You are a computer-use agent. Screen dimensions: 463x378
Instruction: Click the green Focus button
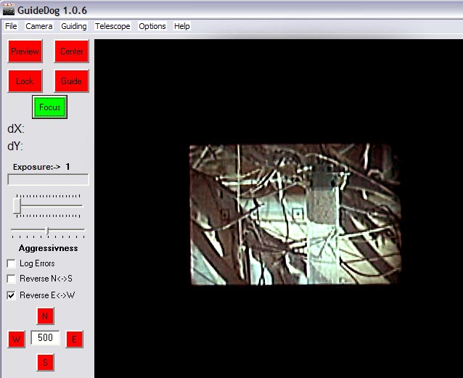(49, 107)
